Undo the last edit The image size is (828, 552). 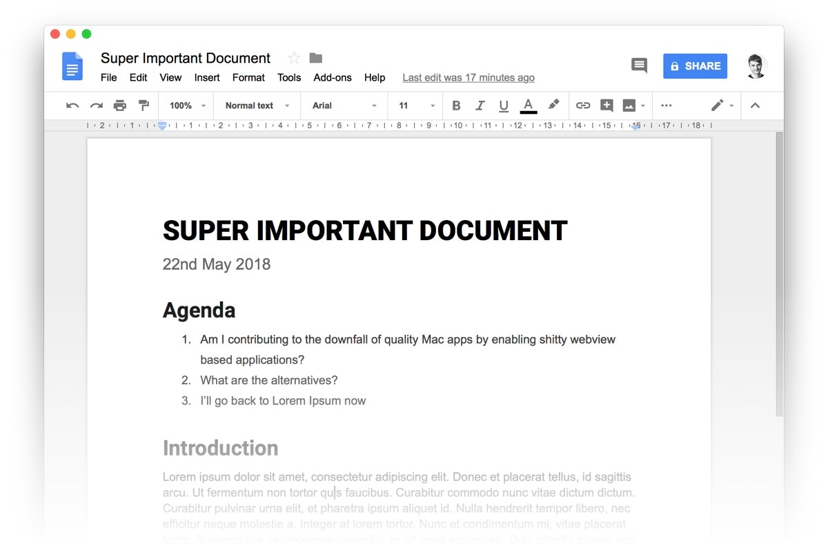pos(72,105)
